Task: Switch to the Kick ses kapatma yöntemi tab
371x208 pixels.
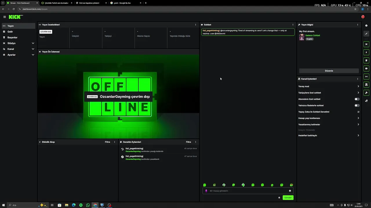Action: pyautogui.click(x=91, y=3)
